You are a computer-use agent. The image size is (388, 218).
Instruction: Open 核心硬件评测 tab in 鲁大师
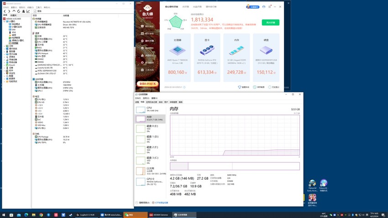(172, 7)
